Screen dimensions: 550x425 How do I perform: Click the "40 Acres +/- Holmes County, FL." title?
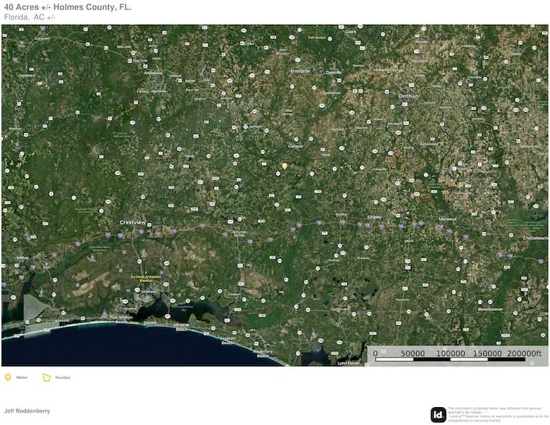pyautogui.click(x=67, y=7)
